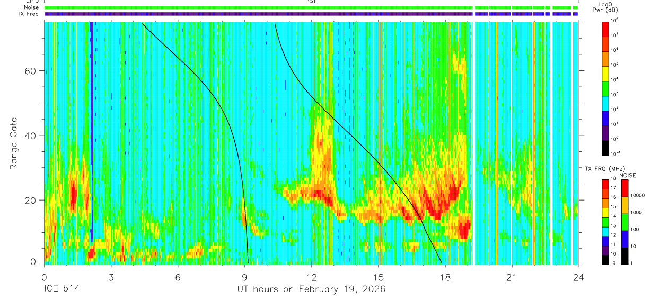Select the 24 tick on the UT hours axis
This screenshot has width=651, height=300.
(579, 277)
